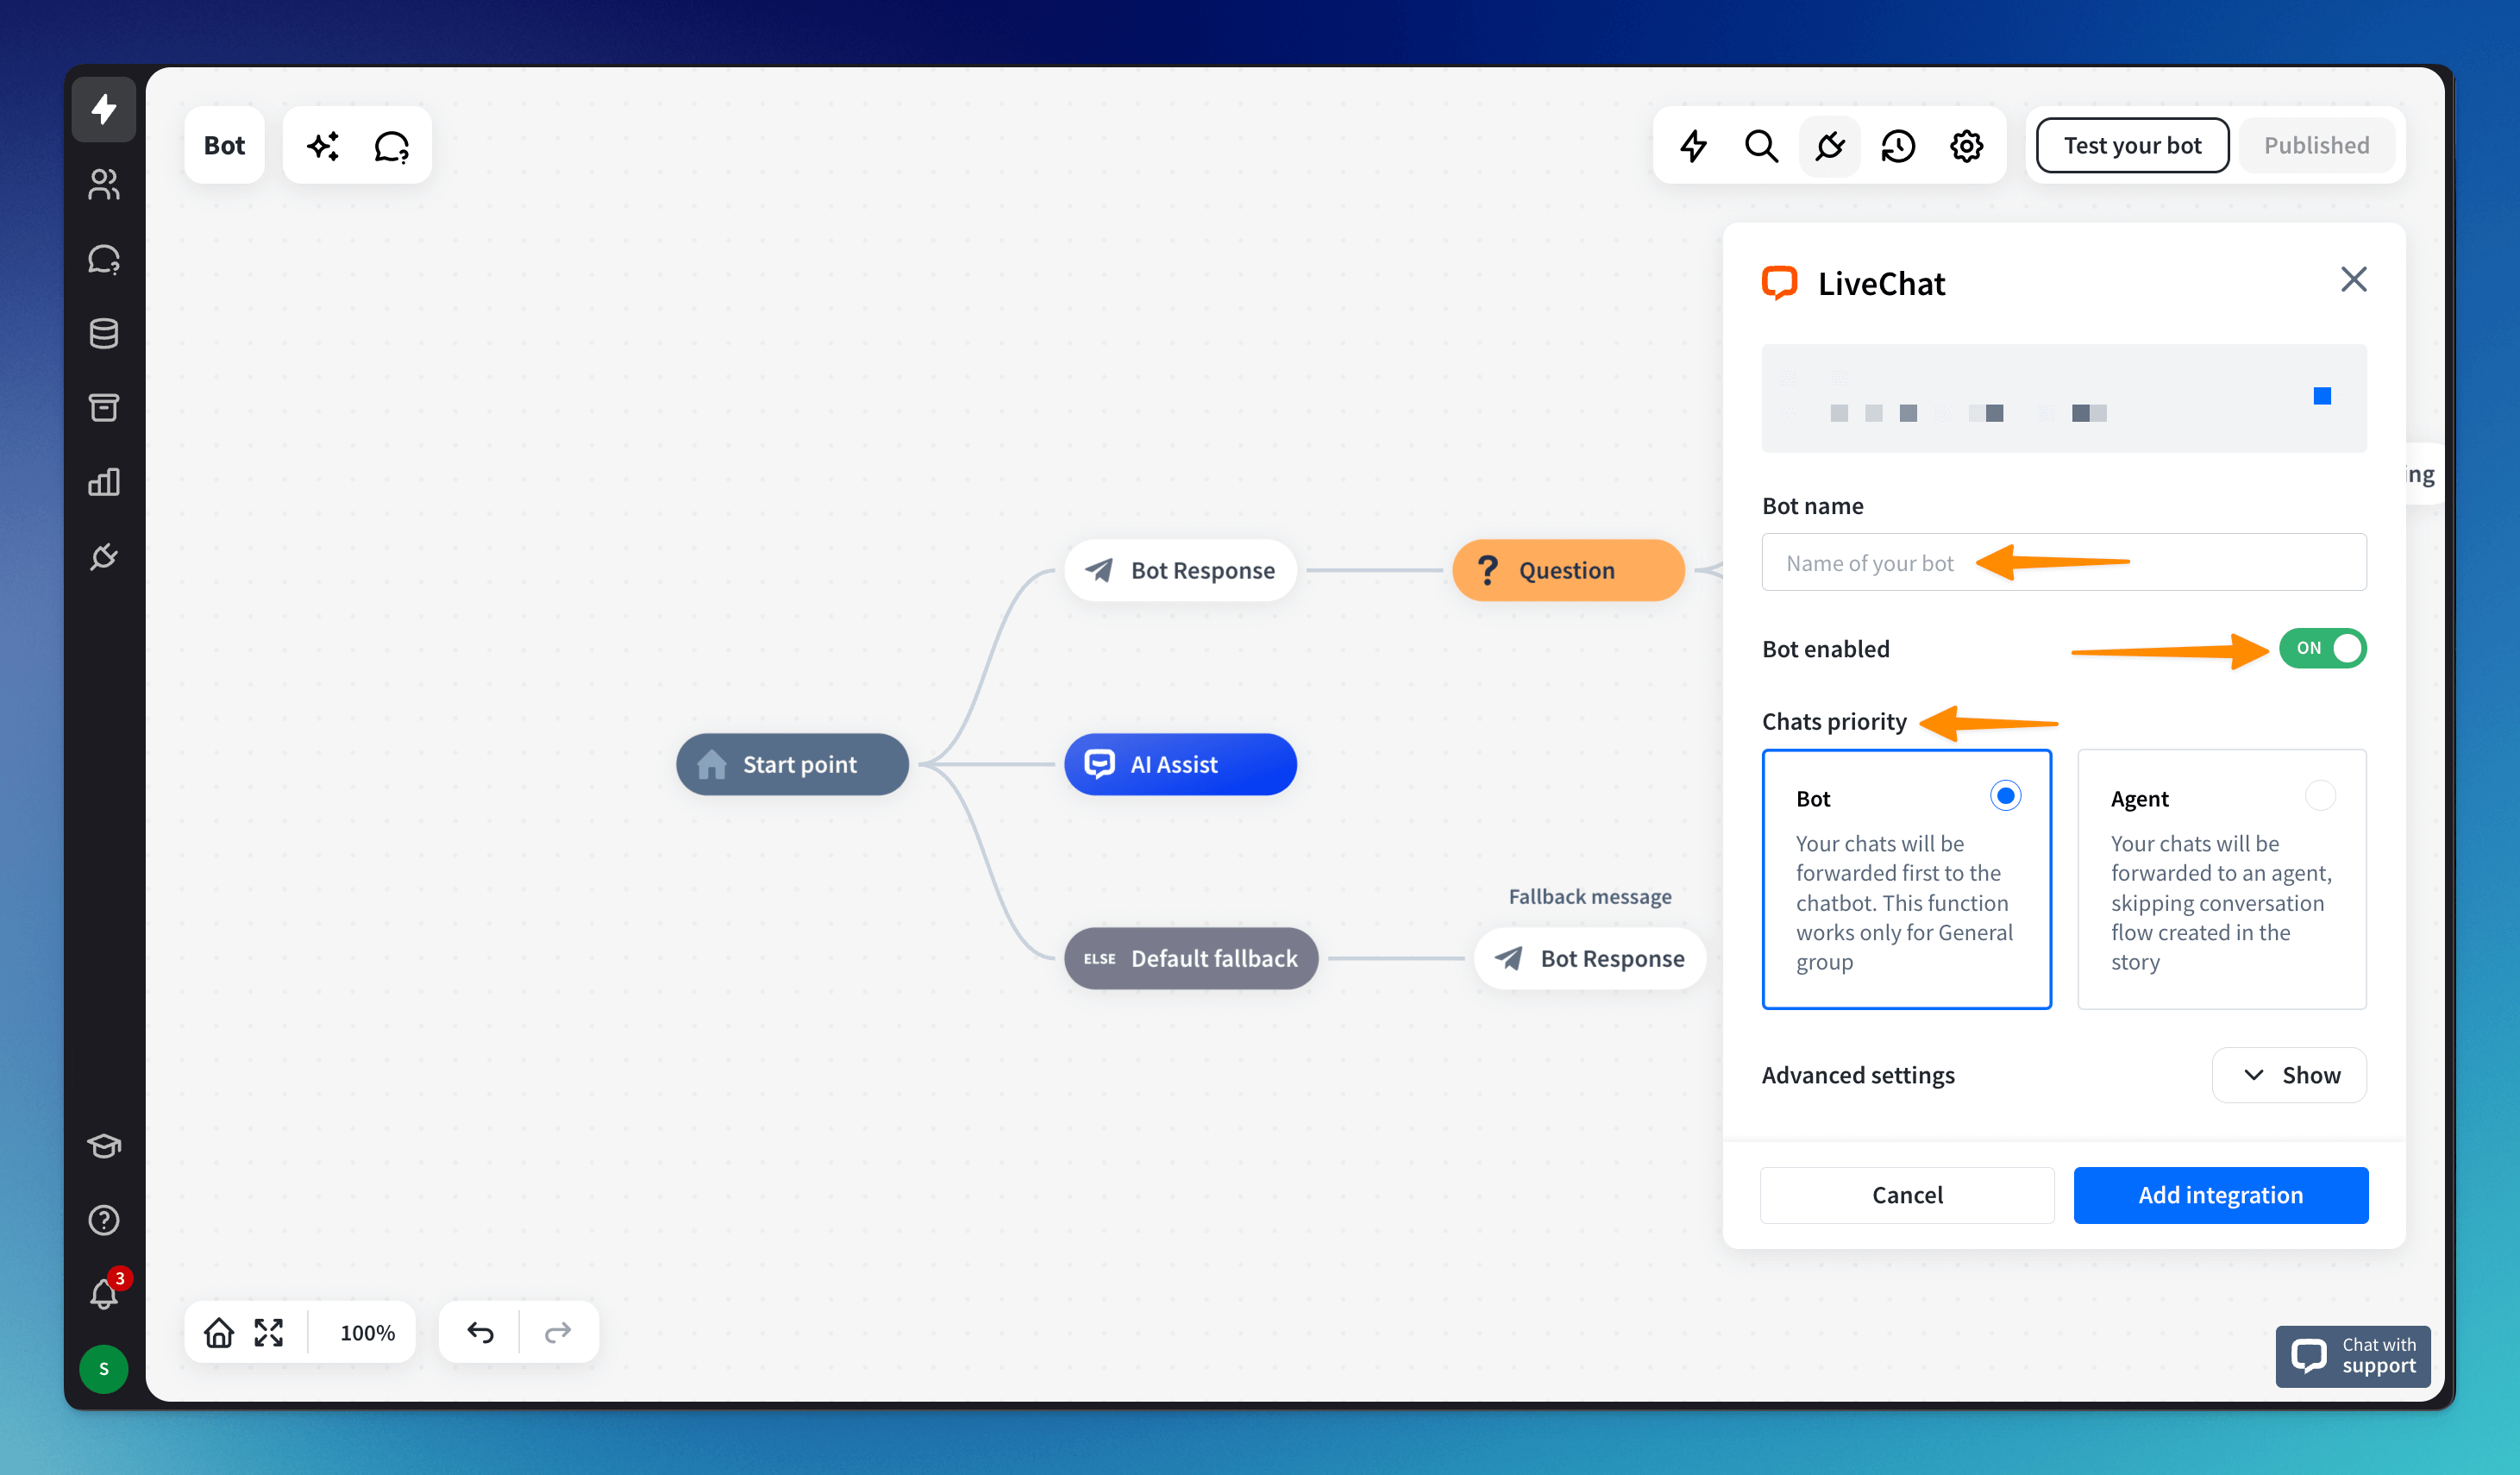Open the Analytics bar chart in sidebar
The height and width of the screenshot is (1475, 2520).
pyautogui.click(x=104, y=482)
